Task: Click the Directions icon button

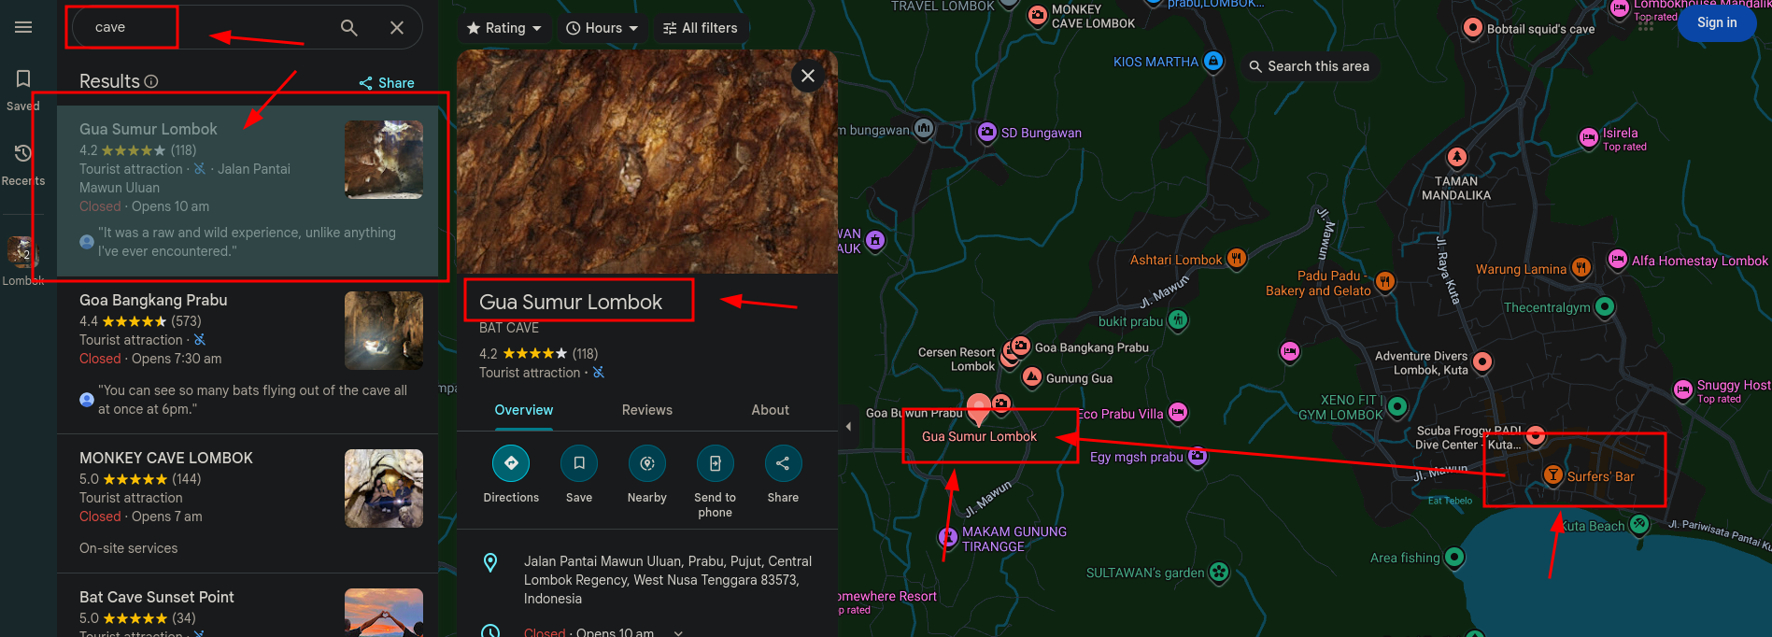Action: 511,463
